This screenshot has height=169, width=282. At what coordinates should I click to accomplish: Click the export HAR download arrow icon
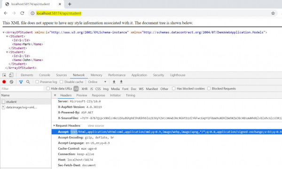121,82
